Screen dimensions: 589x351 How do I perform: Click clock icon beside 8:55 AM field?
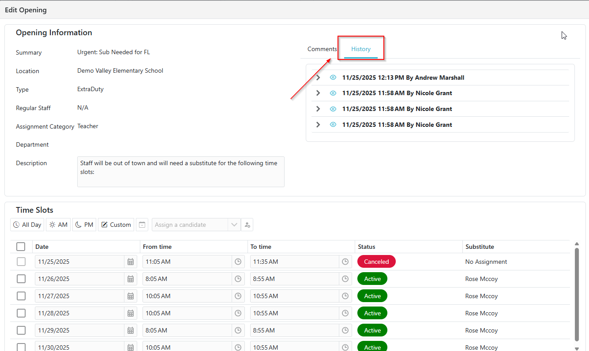[x=345, y=279]
